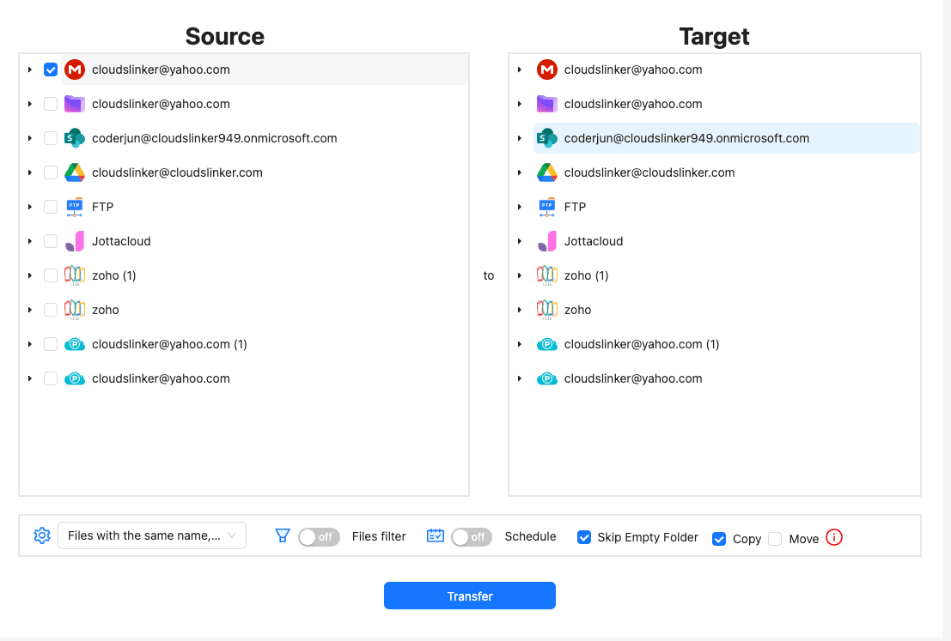Select the FTP icon in the Source list
Screen dimensions: 951x641
click(76, 206)
